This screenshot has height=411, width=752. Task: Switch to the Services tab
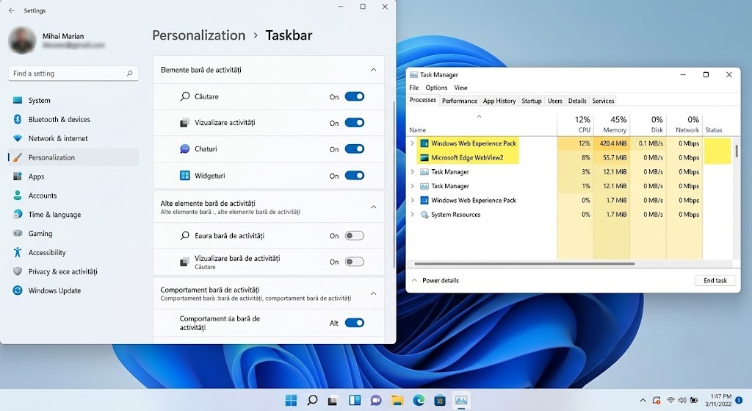(603, 101)
